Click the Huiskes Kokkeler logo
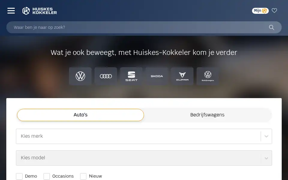The width and height of the screenshot is (288, 180). point(40,11)
